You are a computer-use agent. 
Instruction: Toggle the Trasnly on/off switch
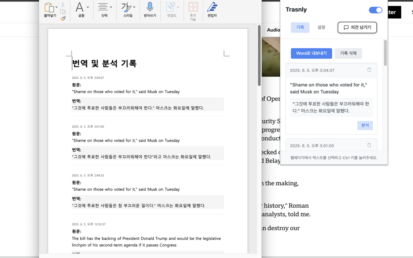point(376,10)
